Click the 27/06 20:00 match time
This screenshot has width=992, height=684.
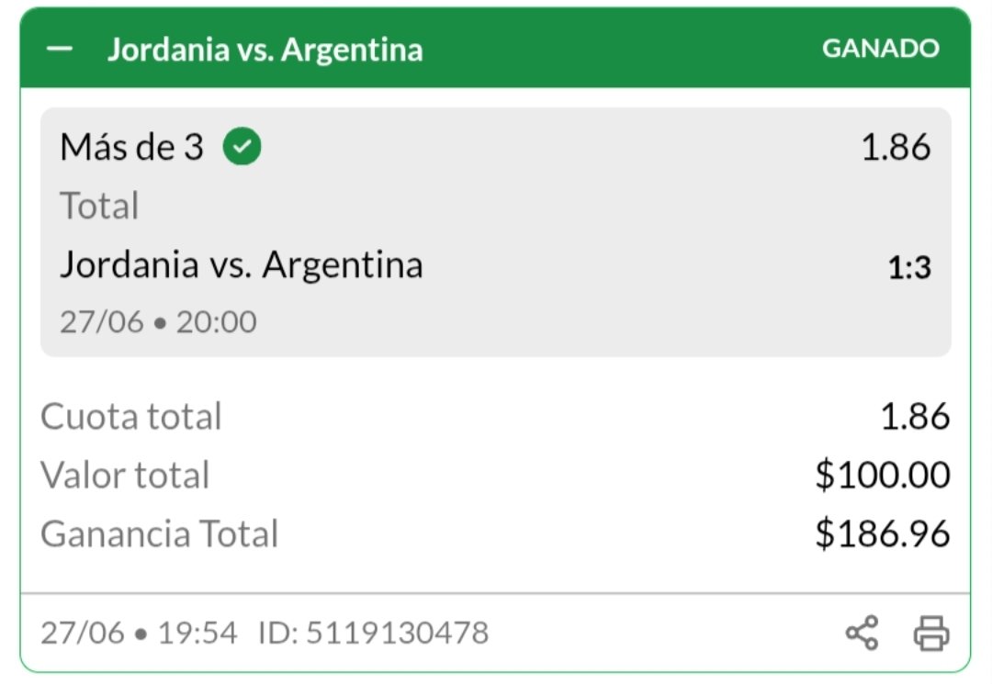158,321
